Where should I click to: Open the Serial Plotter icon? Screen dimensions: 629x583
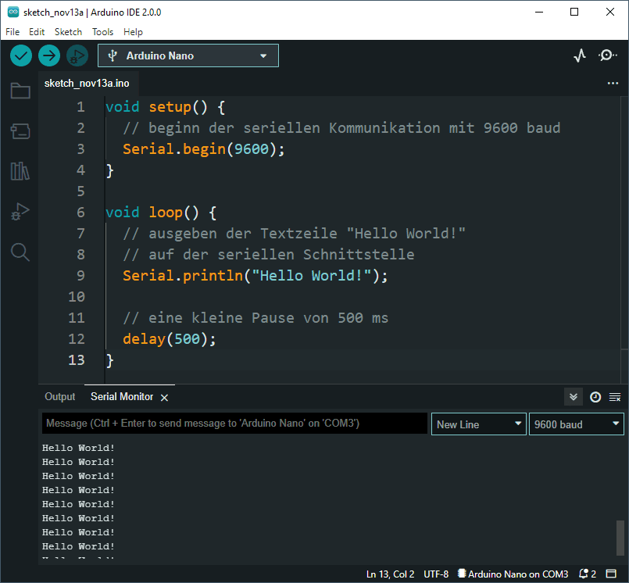[579, 55]
